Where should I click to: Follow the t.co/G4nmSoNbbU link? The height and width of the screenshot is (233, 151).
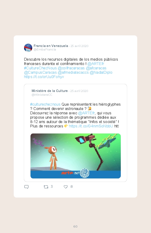[x=91, y=126]
